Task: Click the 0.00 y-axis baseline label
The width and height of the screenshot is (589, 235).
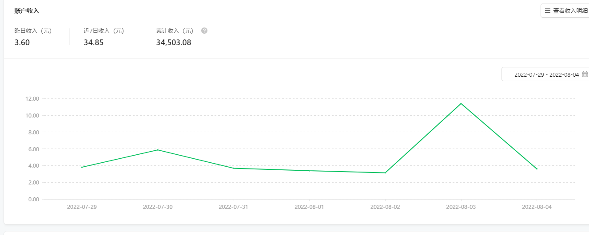Action: click(x=34, y=199)
